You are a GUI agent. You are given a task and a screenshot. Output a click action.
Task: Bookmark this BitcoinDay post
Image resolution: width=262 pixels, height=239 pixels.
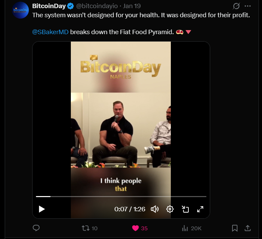point(235,228)
